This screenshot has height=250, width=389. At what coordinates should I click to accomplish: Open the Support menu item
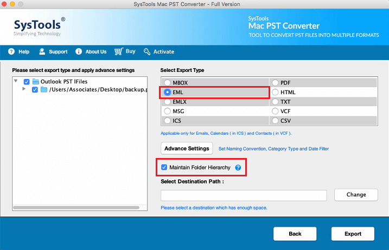coord(53,51)
